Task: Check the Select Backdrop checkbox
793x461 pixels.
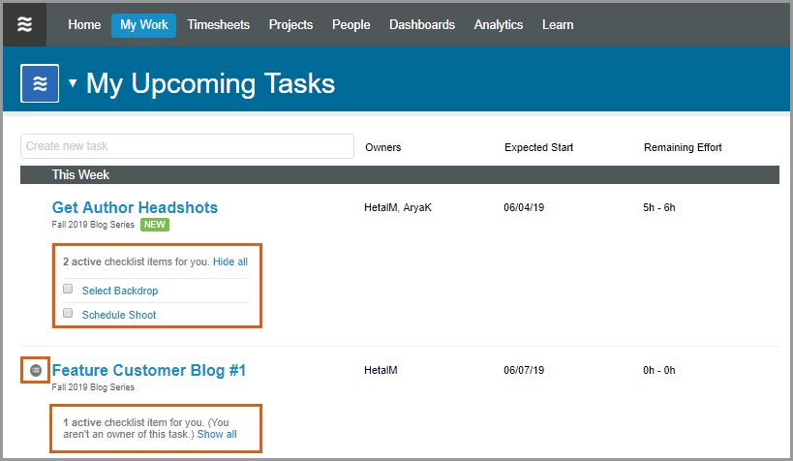Action: [x=68, y=290]
